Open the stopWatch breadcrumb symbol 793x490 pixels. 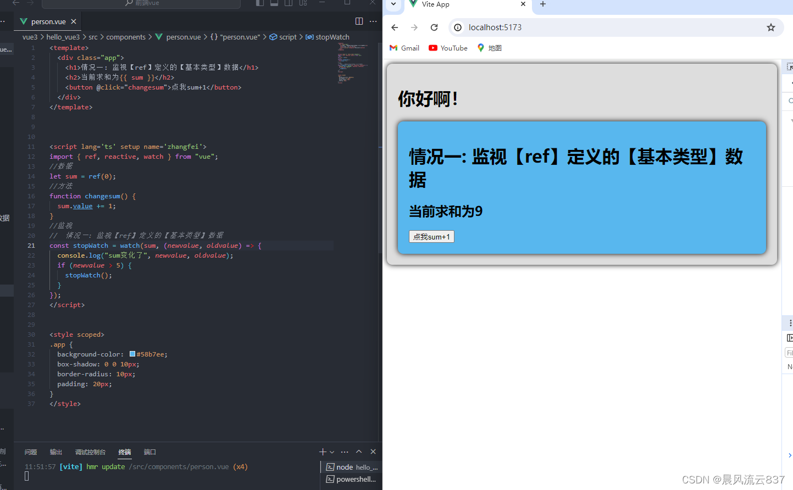click(x=328, y=37)
